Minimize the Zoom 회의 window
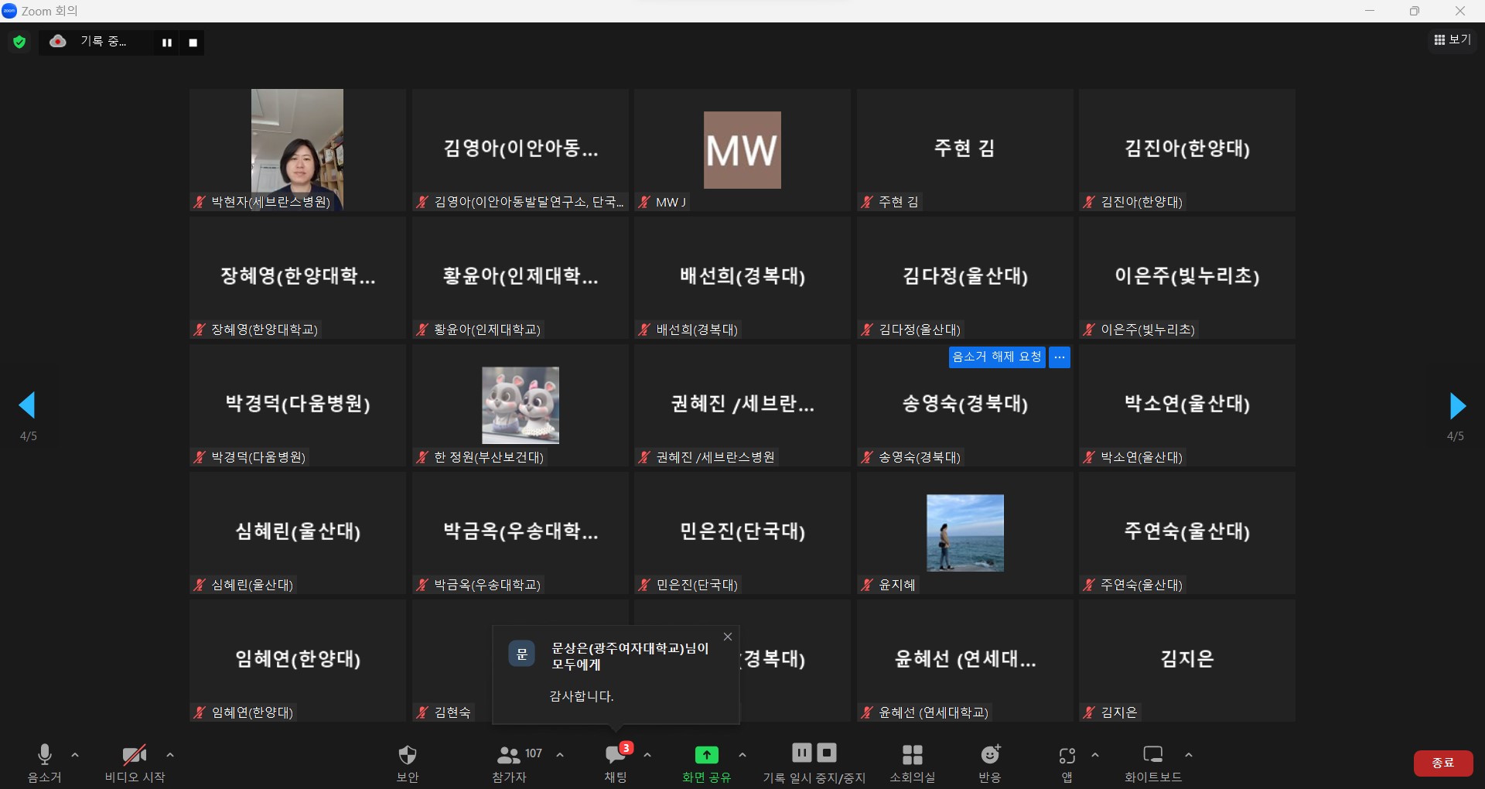Viewport: 1485px width, 789px height. (x=1370, y=11)
